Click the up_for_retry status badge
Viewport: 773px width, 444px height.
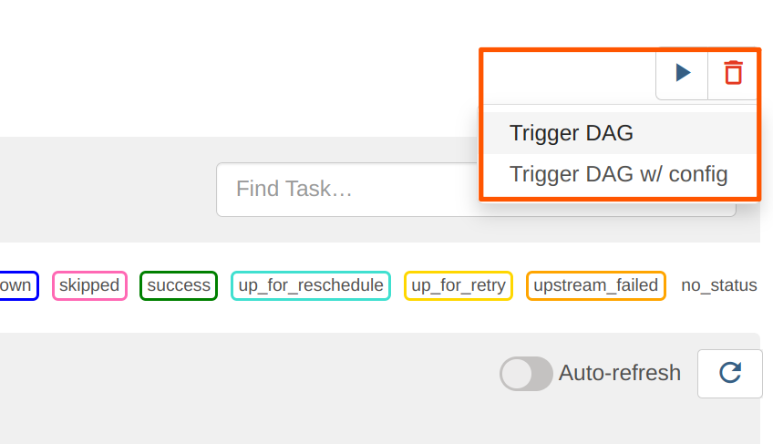pyautogui.click(x=459, y=285)
